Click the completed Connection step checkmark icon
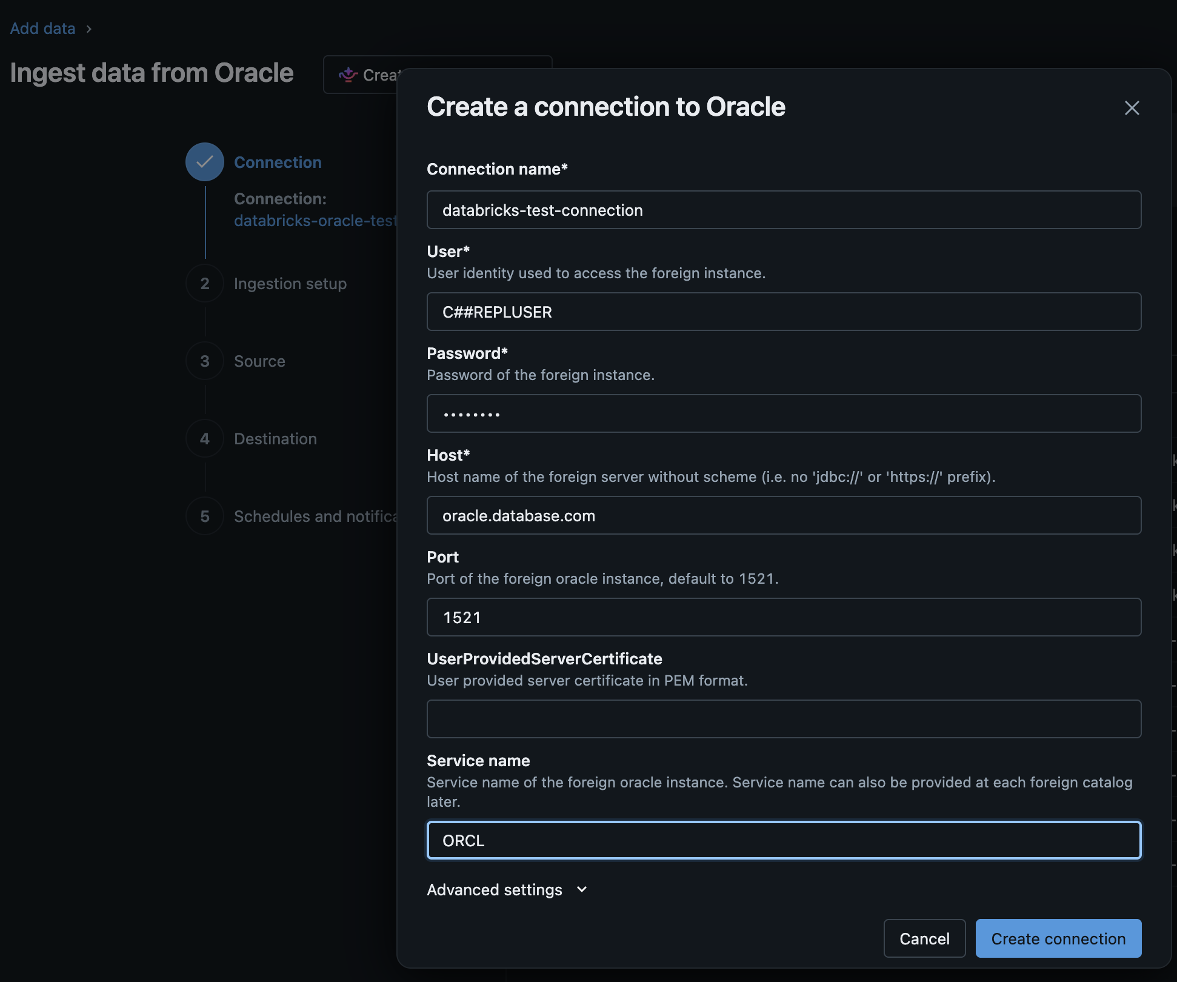Image resolution: width=1177 pixels, height=982 pixels. 205,162
